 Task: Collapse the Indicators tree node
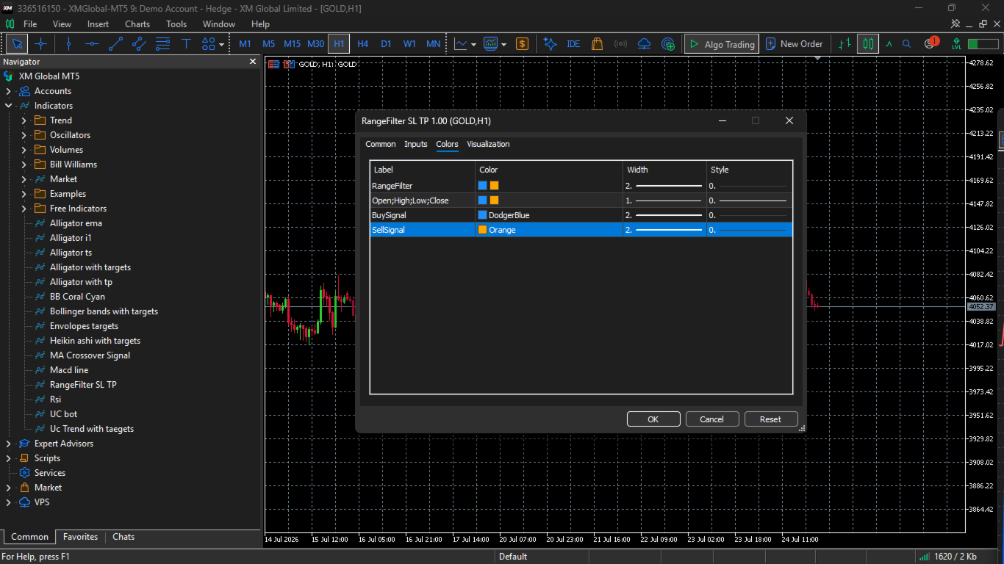click(x=9, y=106)
